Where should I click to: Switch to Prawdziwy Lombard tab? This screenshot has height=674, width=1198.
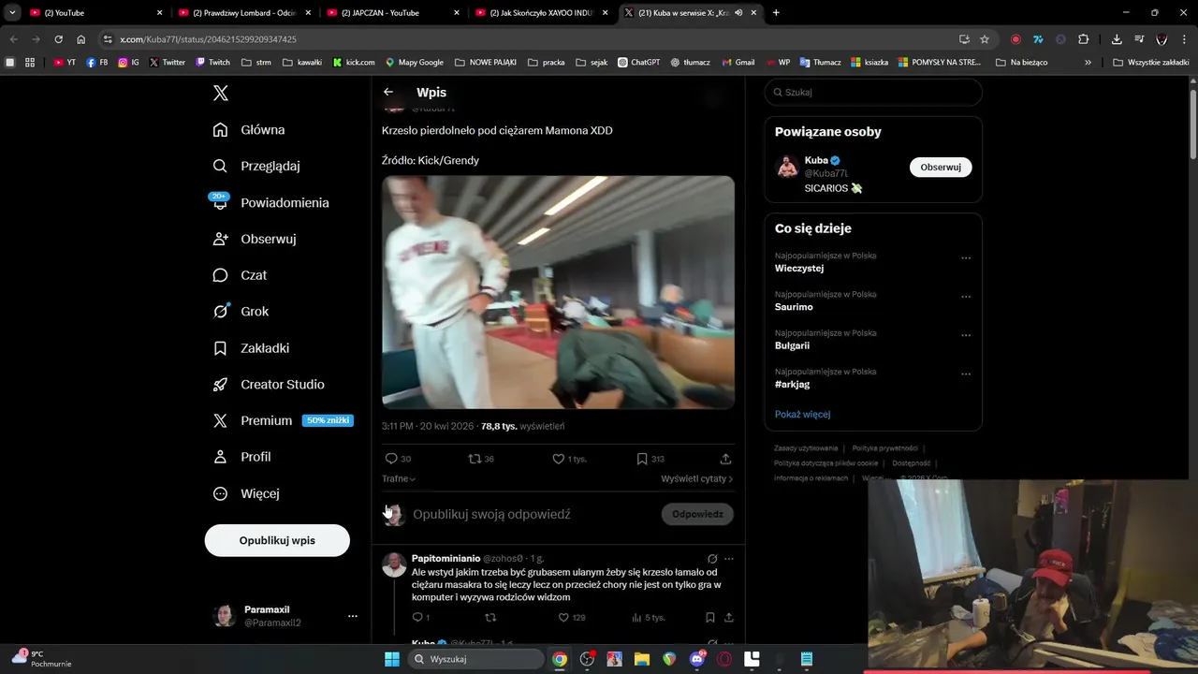tap(243, 13)
